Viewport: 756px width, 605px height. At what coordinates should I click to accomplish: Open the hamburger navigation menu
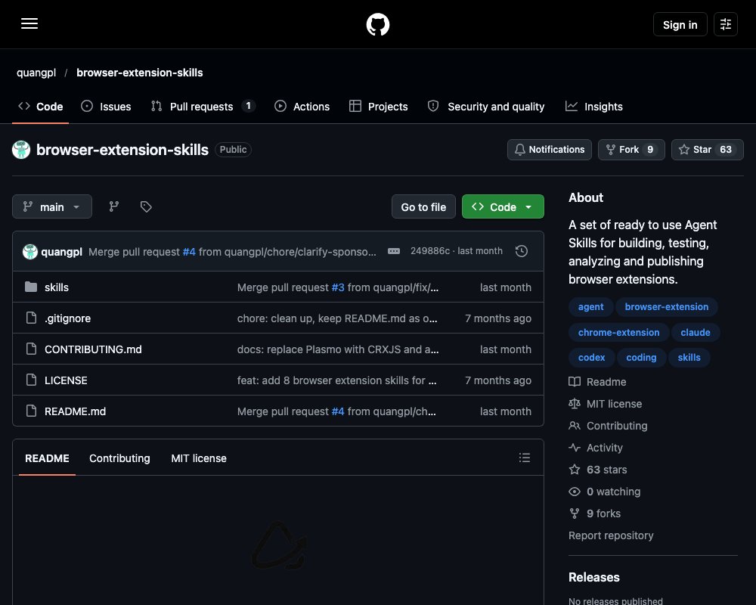29,23
